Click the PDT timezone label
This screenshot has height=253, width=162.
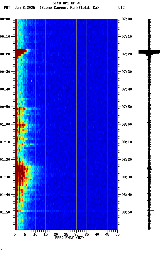click(7, 8)
